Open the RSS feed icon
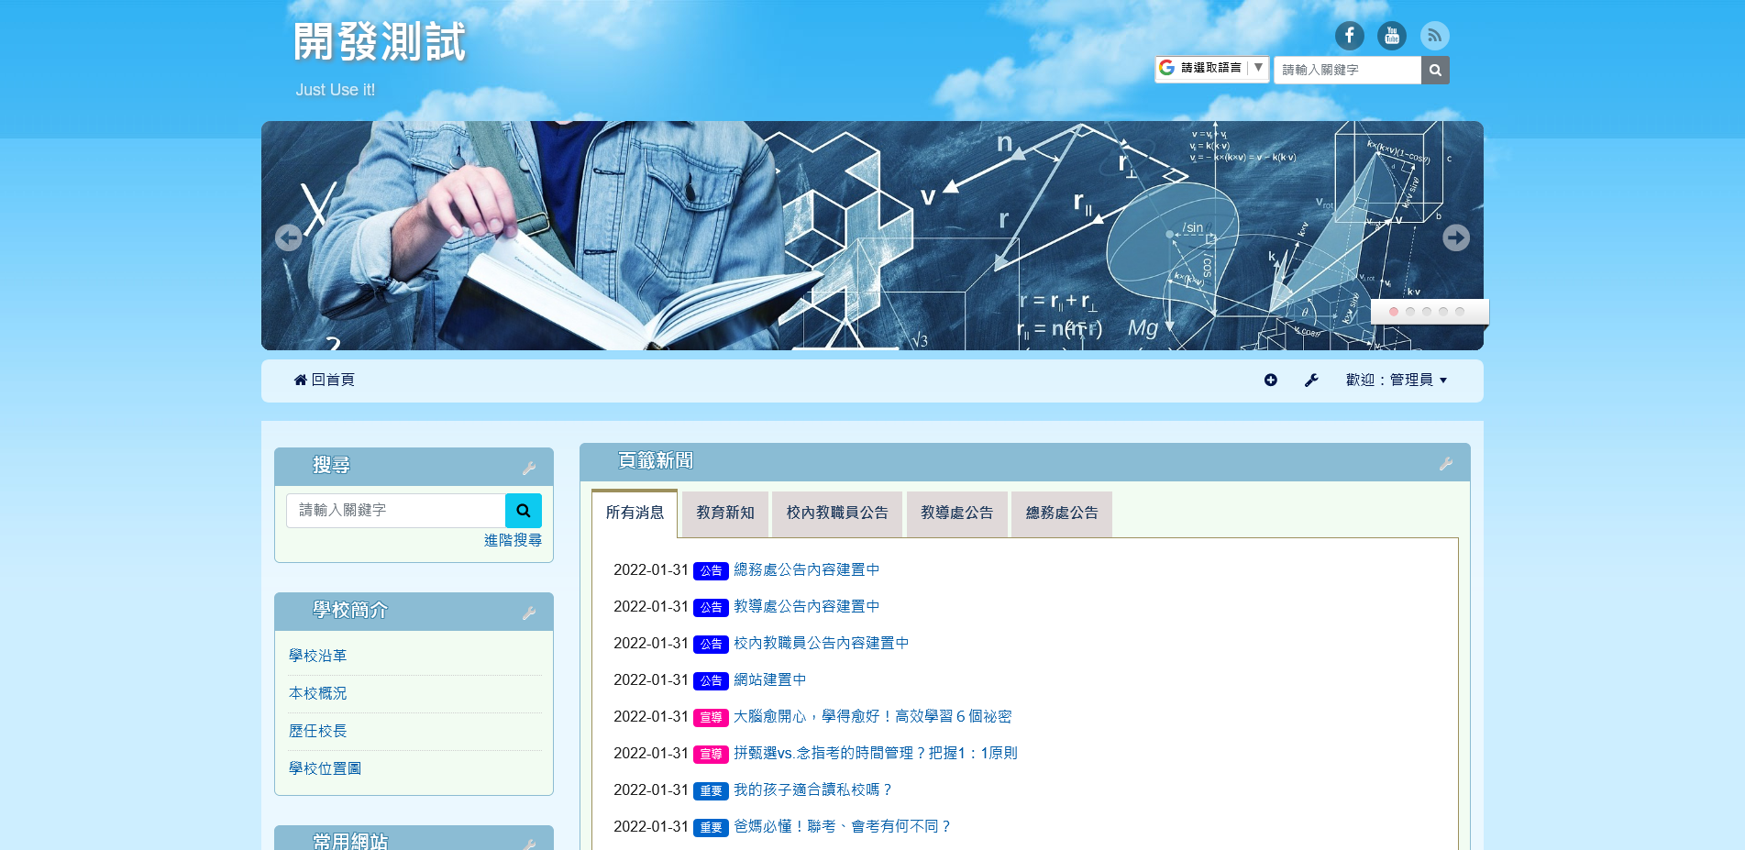 1434,36
